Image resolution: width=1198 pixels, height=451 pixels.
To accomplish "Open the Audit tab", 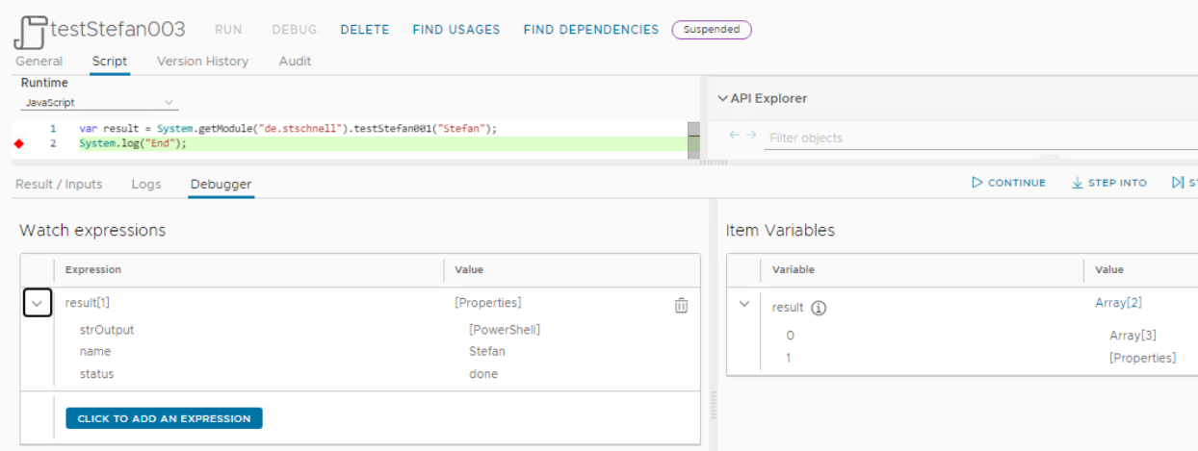I will tap(295, 61).
